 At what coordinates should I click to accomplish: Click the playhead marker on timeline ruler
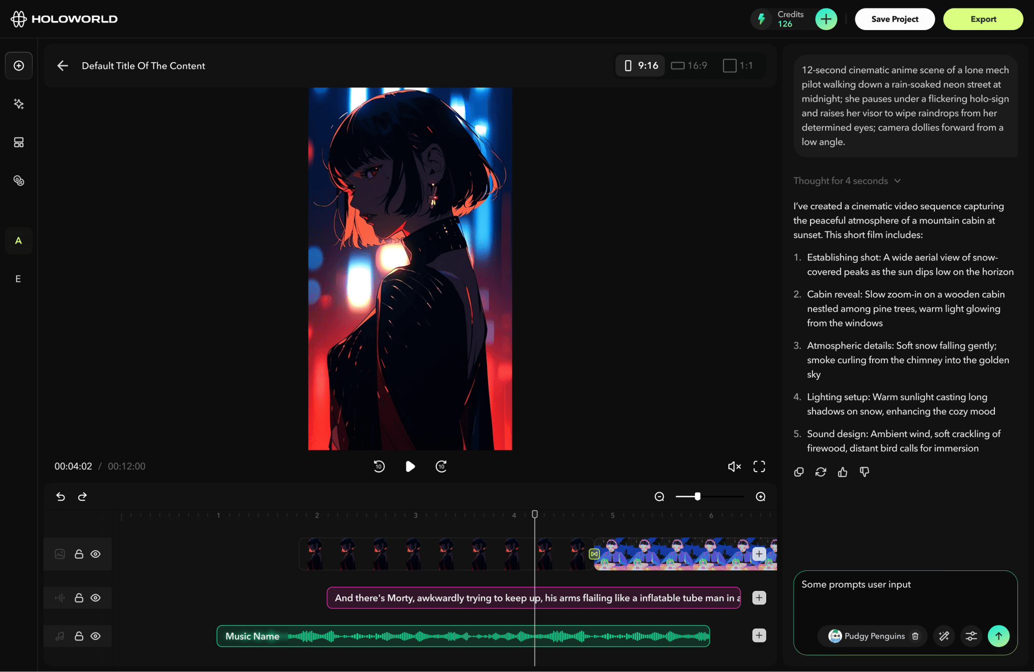[535, 514]
